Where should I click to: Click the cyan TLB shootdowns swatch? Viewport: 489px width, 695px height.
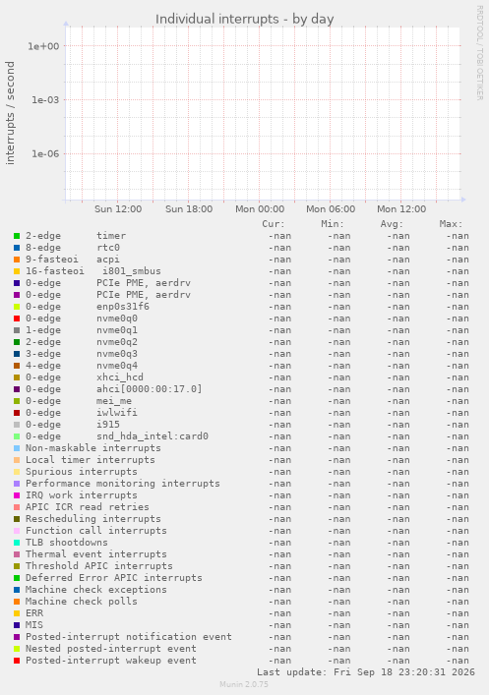[17, 543]
